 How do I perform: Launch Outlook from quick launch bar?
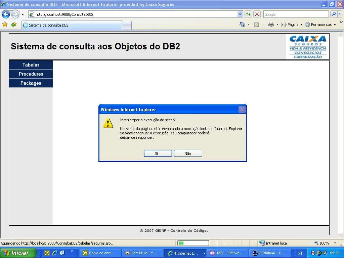tap(47, 253)
